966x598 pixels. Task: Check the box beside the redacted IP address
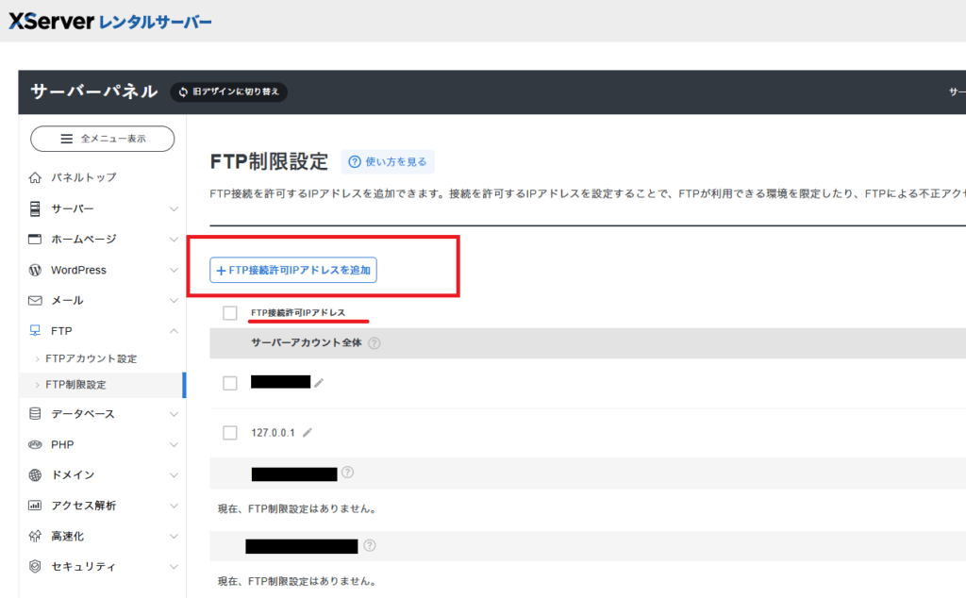pos(230,383)
